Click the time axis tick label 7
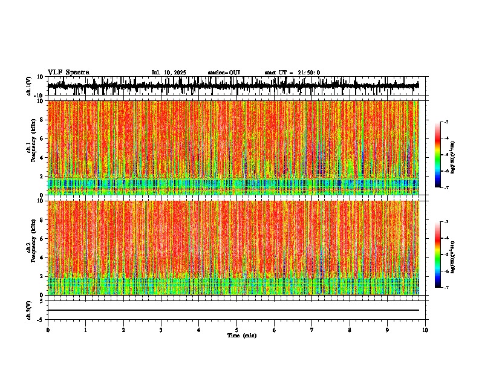 311,330
